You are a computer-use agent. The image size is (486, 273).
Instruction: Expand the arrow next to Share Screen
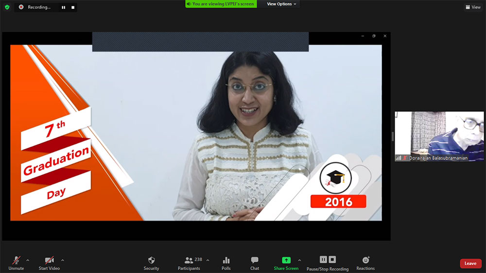pos(299,260)
